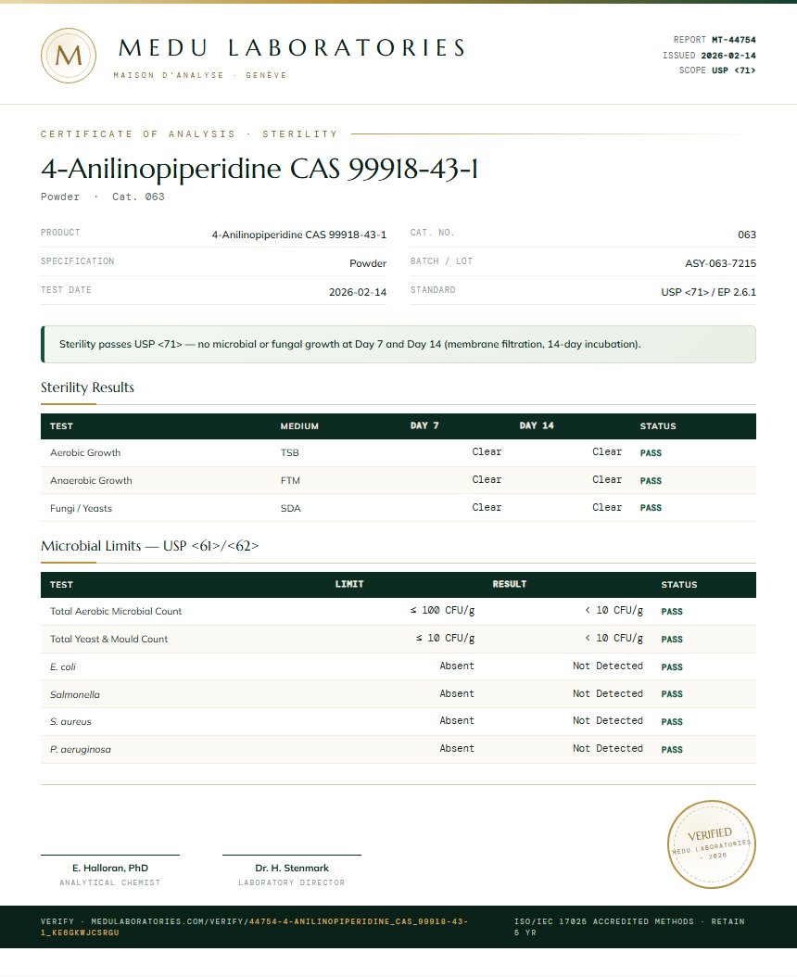The height and width of the screenshot is (977, 797).
Task: Click the standard value USP <71> / EP 2.6.1
Action: tap(709, 292)
